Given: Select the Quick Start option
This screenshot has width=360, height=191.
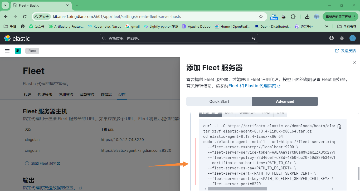Looking at the screenshot, I should [219, 101].
